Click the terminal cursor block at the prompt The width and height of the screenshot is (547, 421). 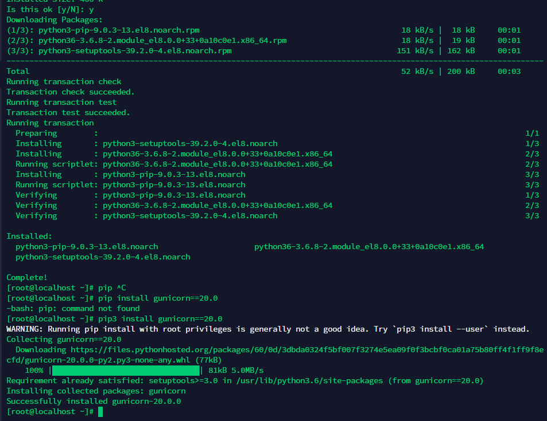[100, 412]
